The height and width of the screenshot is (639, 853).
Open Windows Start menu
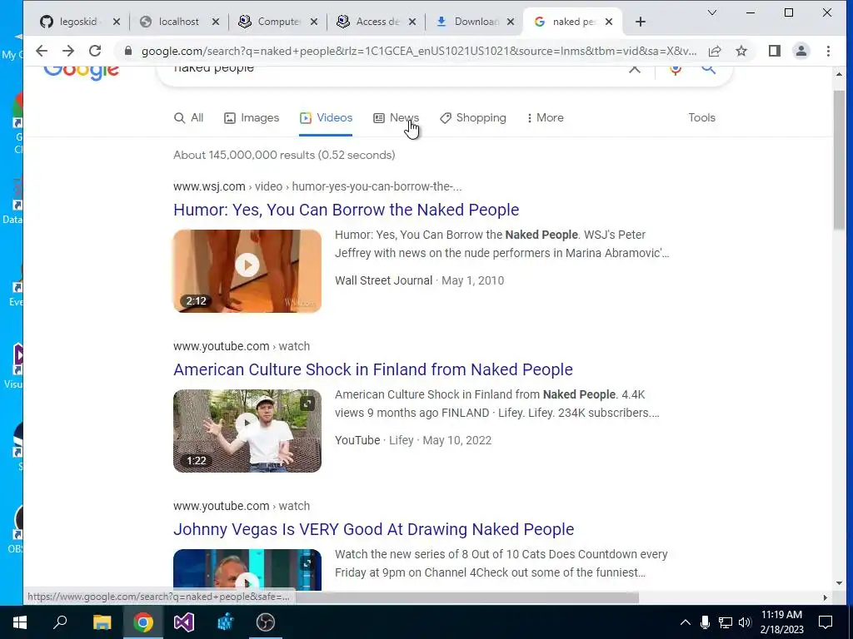20,622
